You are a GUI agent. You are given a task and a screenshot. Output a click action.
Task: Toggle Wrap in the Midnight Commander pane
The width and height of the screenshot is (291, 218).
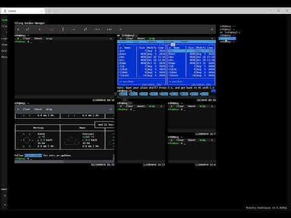pos(152,38)
